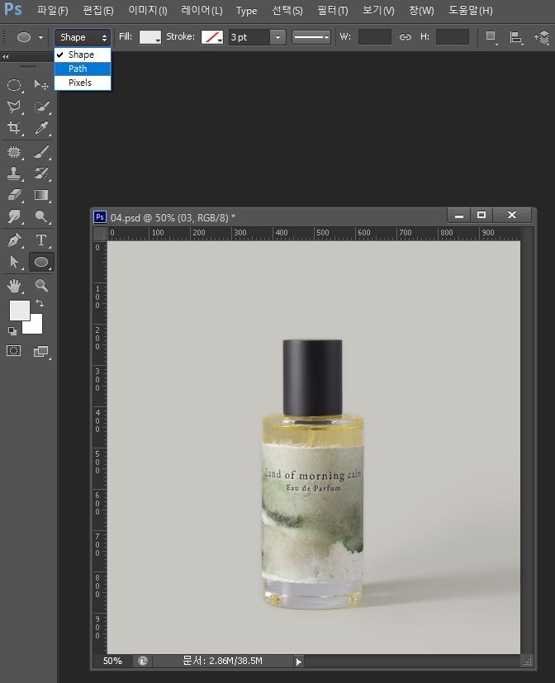555x683 pixels.
Task: Select the Zoom tool
Action: (x=41, y=286)
